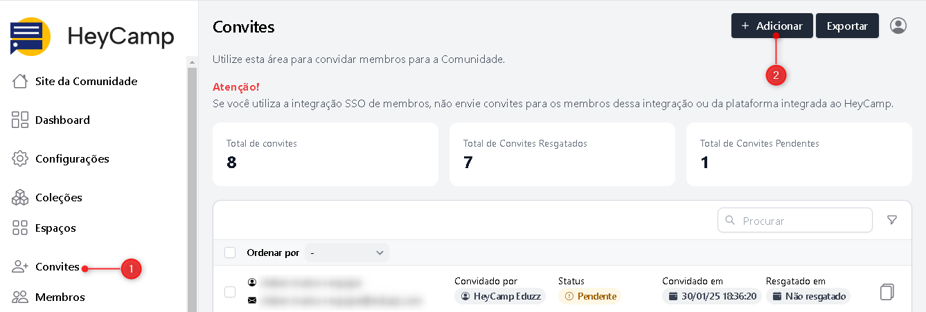Screen dimensions: 926x312
Task: Click the Membros people icon
Action: pos(20,297)
